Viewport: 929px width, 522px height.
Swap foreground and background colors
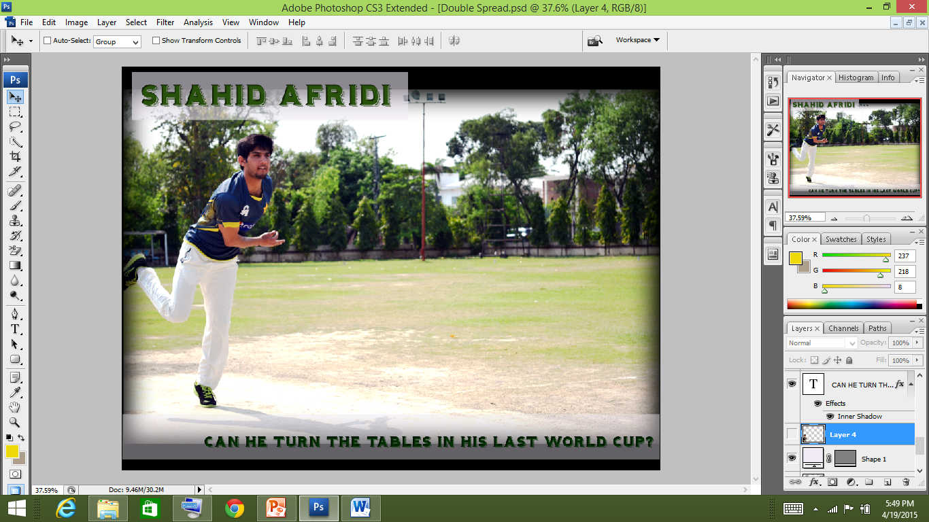point(21,438)
